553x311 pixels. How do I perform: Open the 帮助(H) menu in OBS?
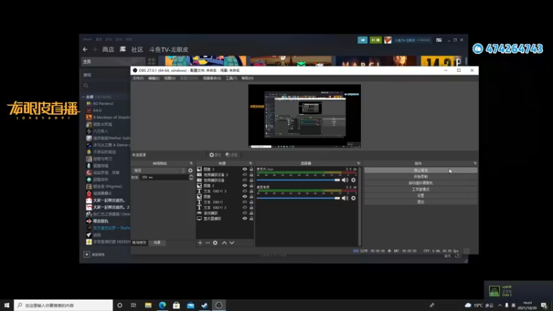247,78
